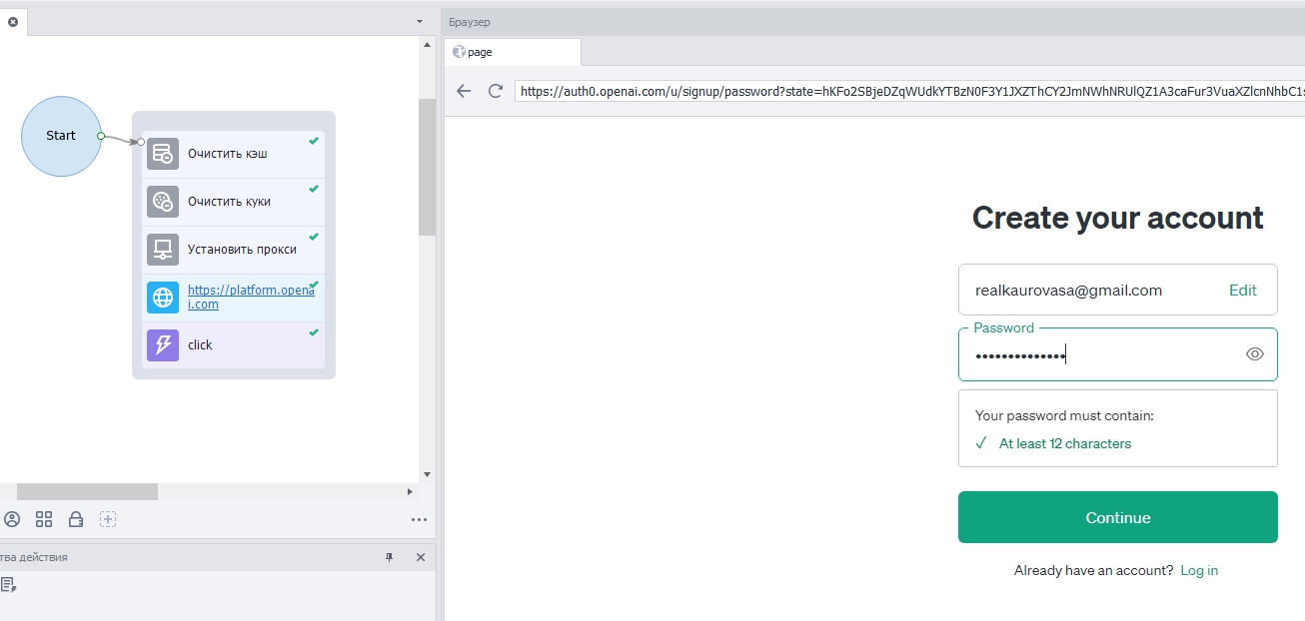Go back in the embedded browser

coord(464,91)
